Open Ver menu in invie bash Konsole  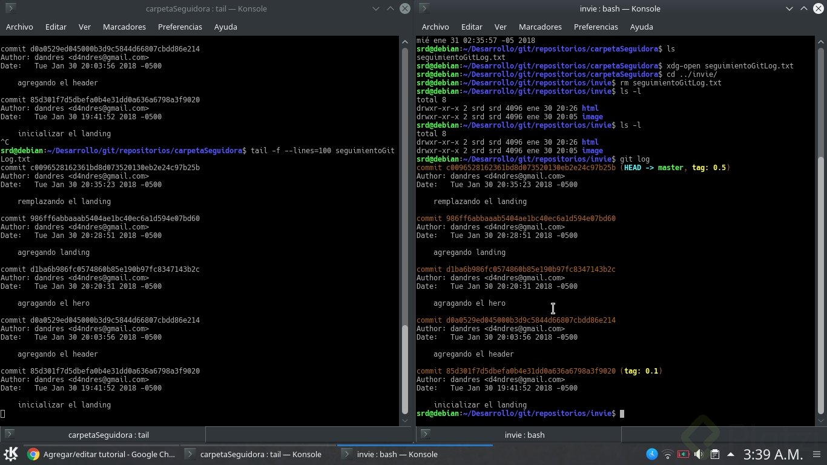[501, 27]
